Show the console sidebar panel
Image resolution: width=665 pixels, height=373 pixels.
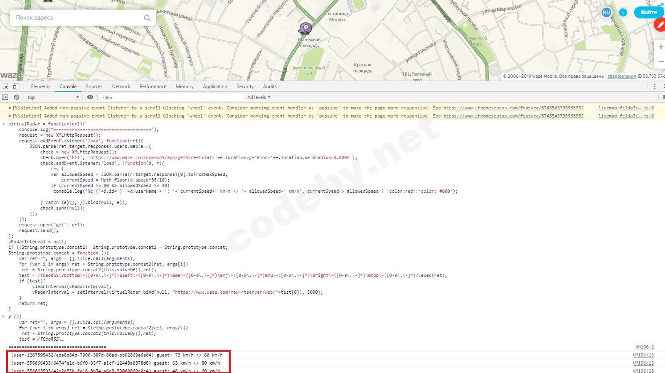click(x=5, y=97)
